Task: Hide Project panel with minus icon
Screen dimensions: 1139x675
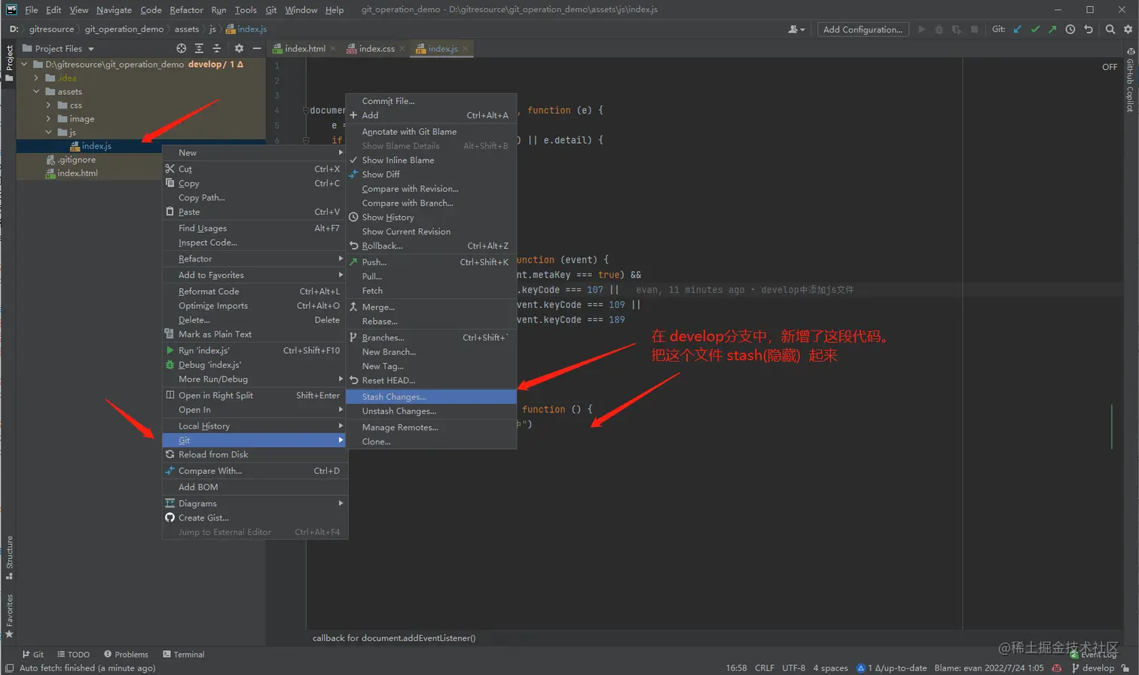Action: click(x=256, y=48)
